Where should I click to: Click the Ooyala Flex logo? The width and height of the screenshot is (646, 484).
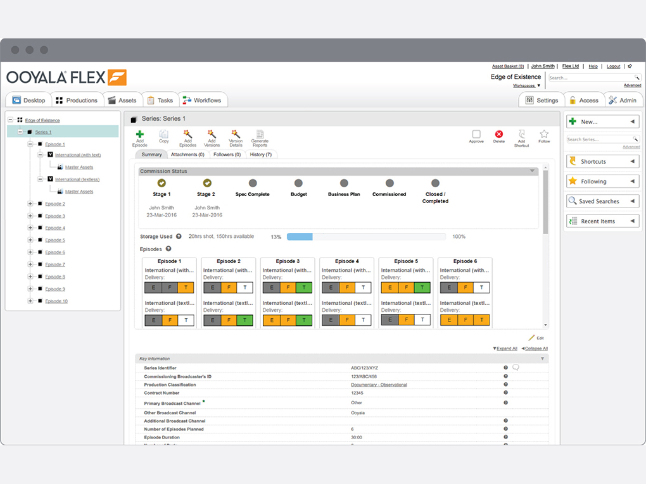(x=66, y=77)
